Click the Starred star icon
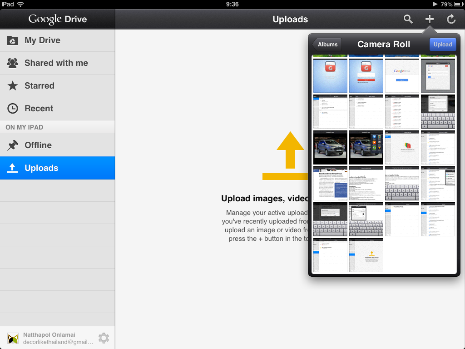This screenshot has height=349, width=465. coord(12,86)
